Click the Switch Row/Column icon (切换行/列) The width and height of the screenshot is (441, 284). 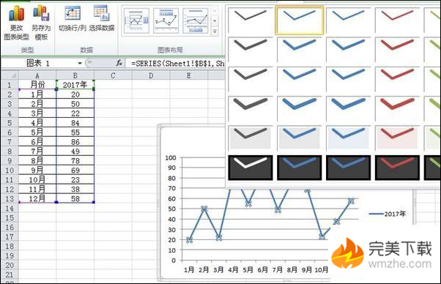pyautogui.click(x=73, y=18)
